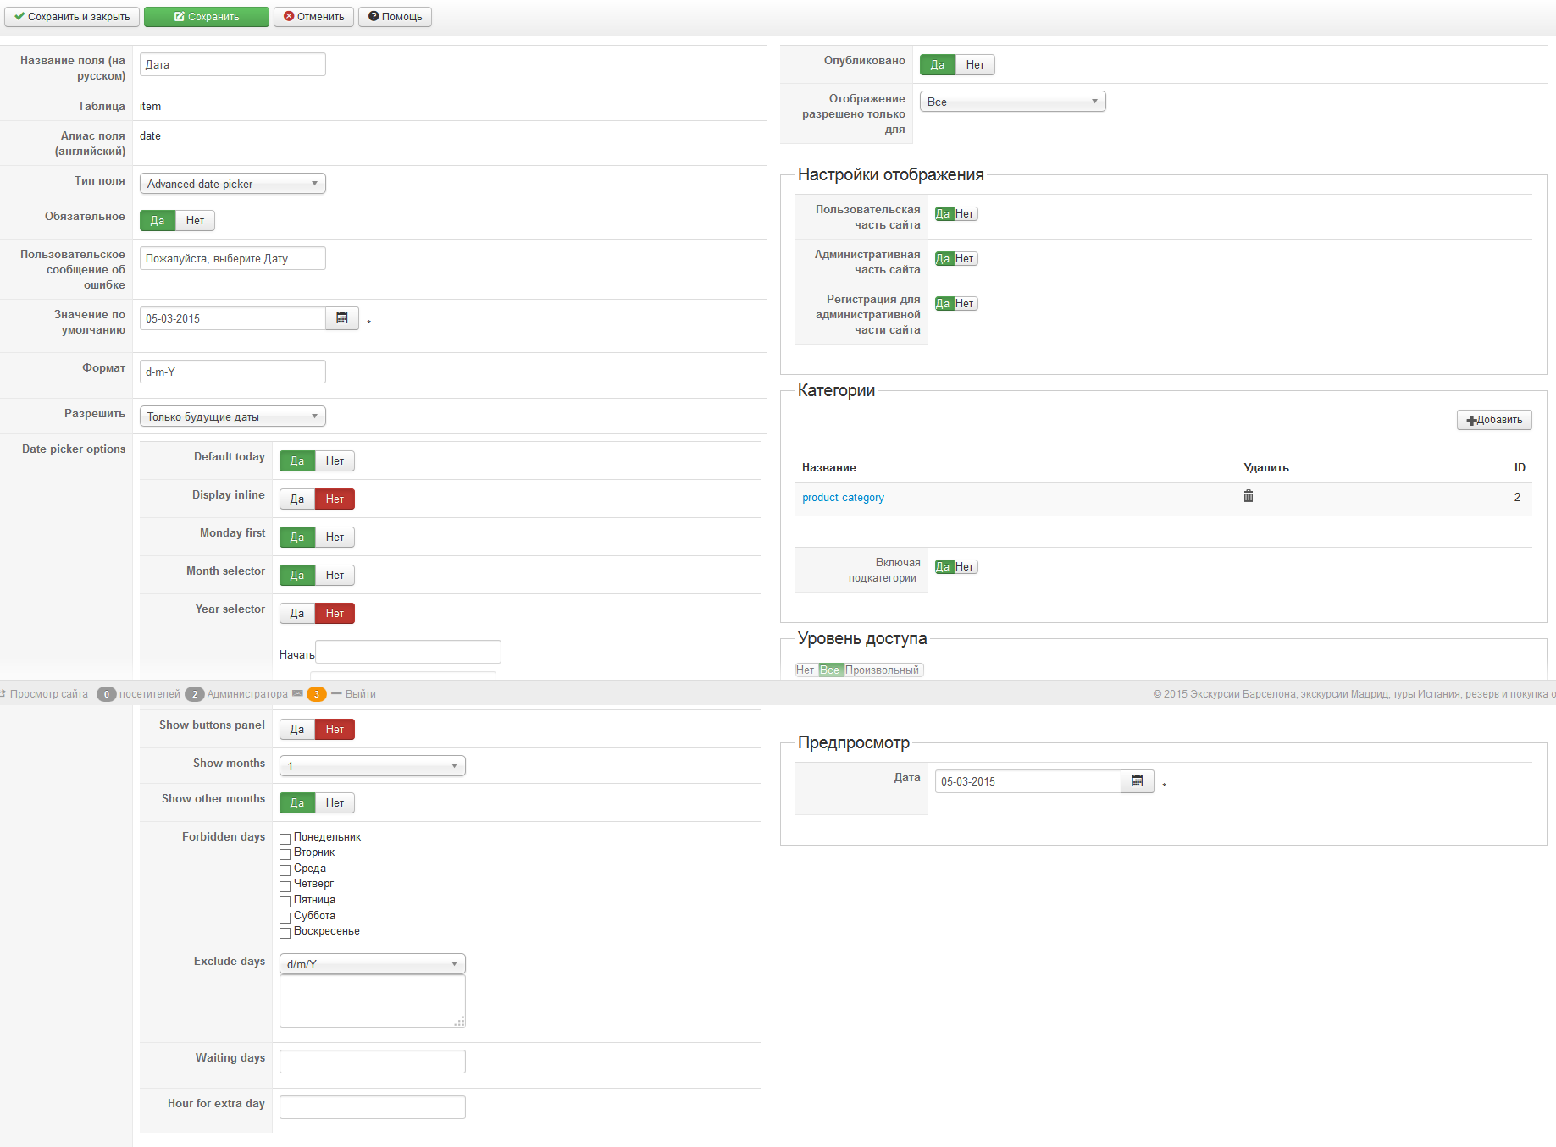This screenshot has height=1147, width=1556.
Task: Click the Удалить column header
Action: pyautogui.click(x=1266, y=467)
